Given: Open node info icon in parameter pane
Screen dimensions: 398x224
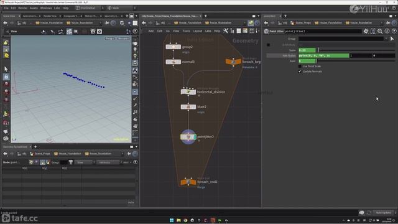Looking at the screenshot, I should coord(387,31).
